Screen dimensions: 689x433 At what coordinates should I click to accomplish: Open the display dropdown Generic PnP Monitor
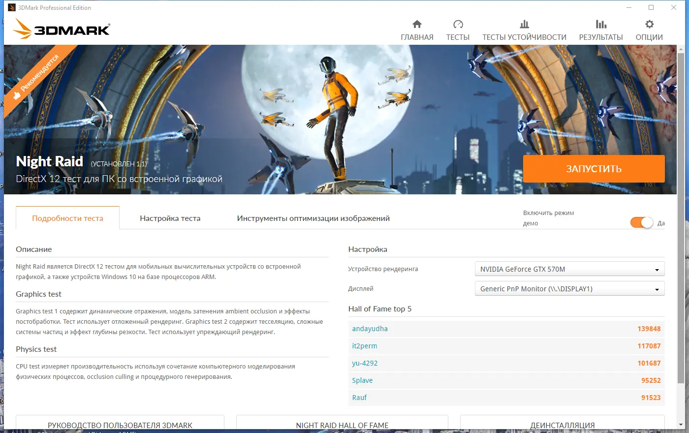pos(569,289)
